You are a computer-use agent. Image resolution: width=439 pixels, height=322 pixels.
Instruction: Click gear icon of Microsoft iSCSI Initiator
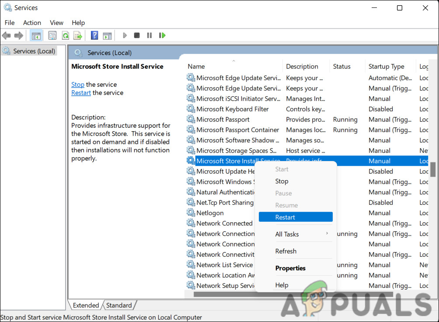pos(191,98)
